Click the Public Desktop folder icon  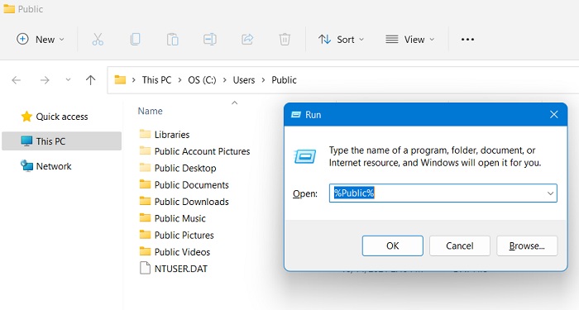(145, 168)
